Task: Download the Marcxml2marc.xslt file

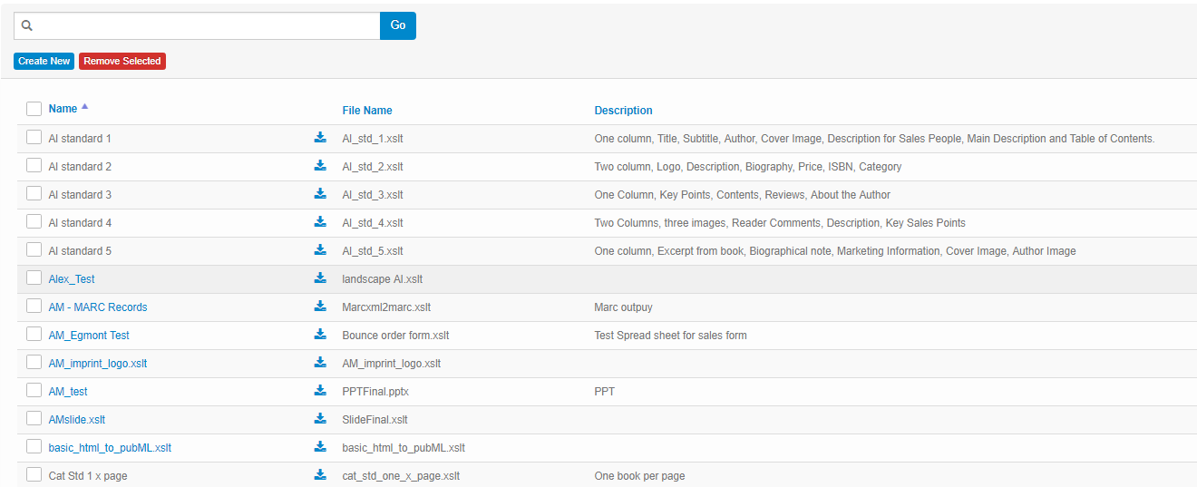Action: point(320,307)
